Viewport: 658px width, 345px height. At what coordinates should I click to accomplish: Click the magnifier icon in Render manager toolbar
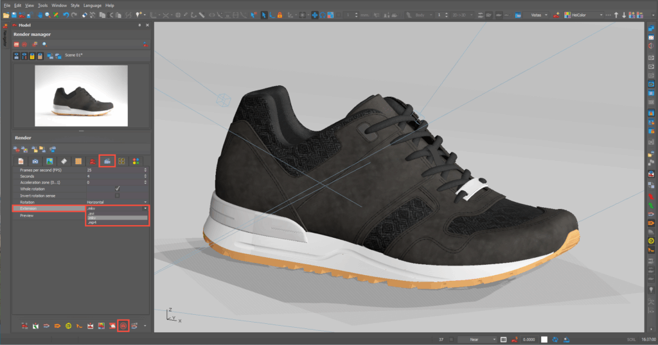[45, 44]
